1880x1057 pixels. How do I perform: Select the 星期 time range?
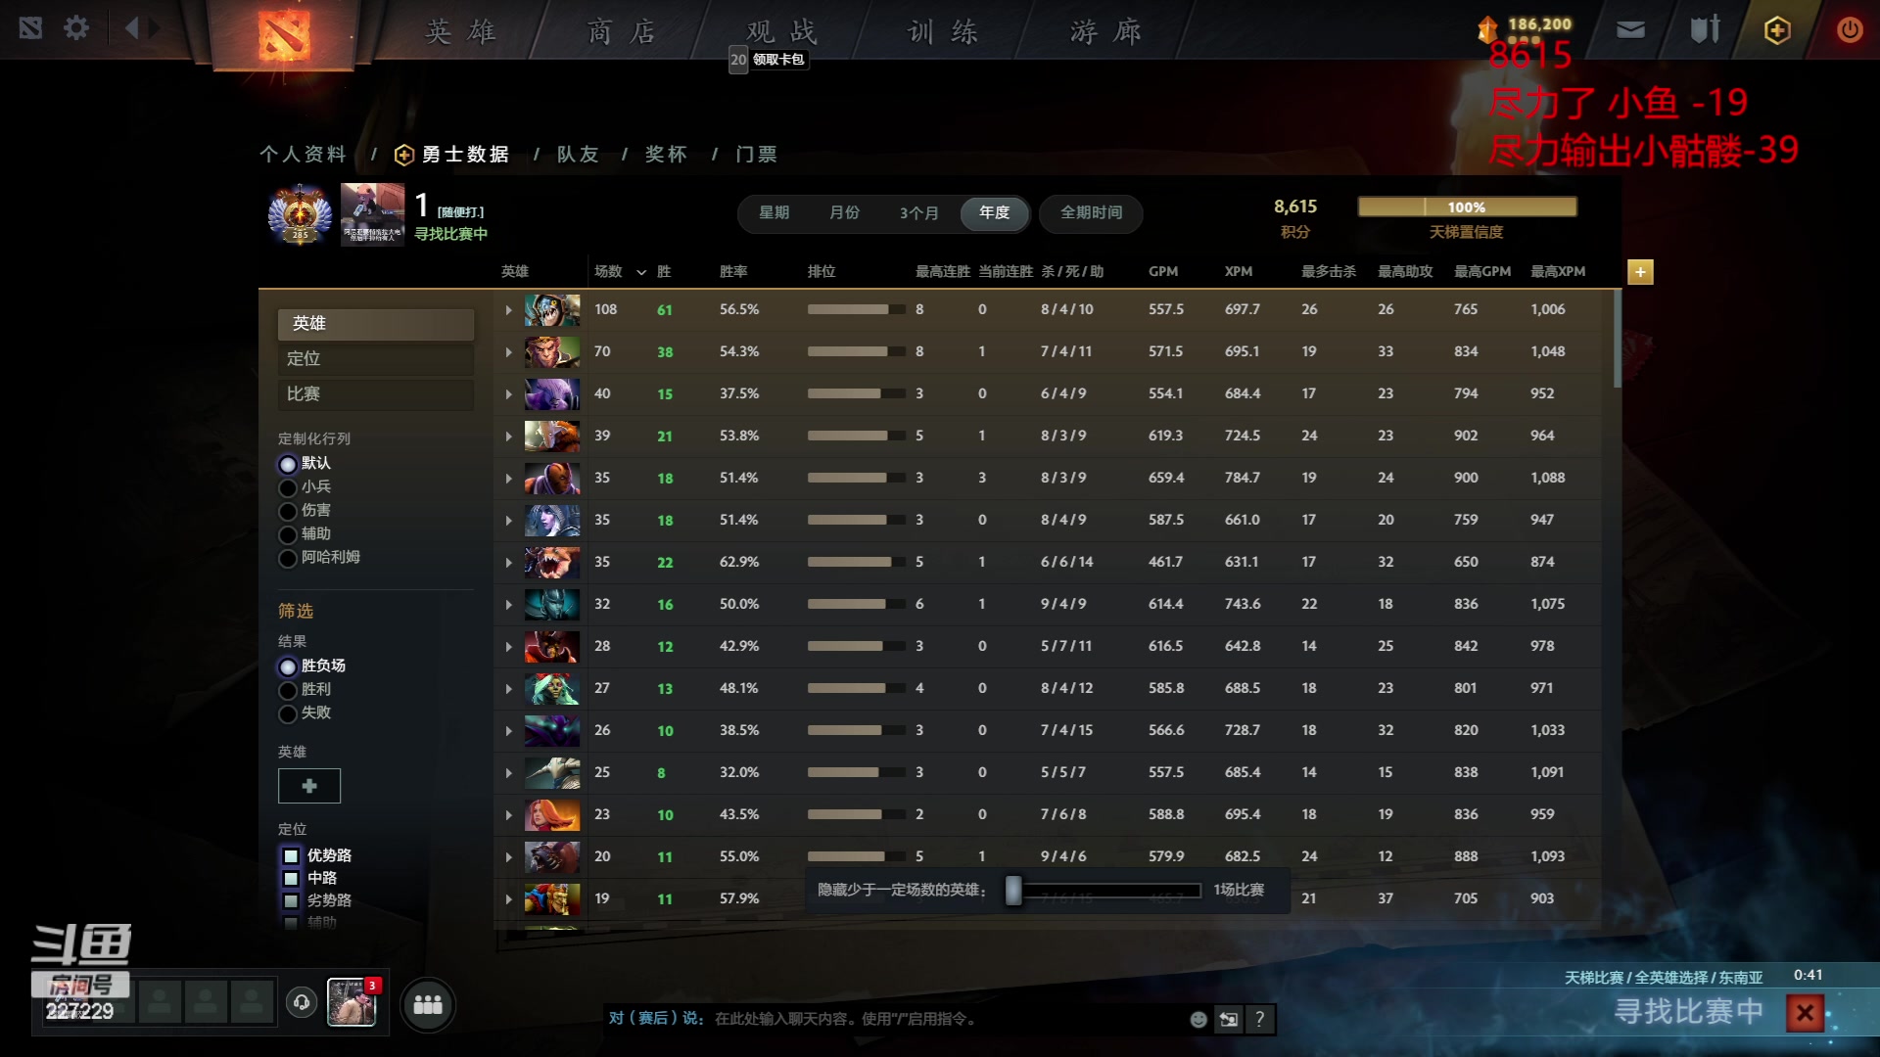coord(774,213)
